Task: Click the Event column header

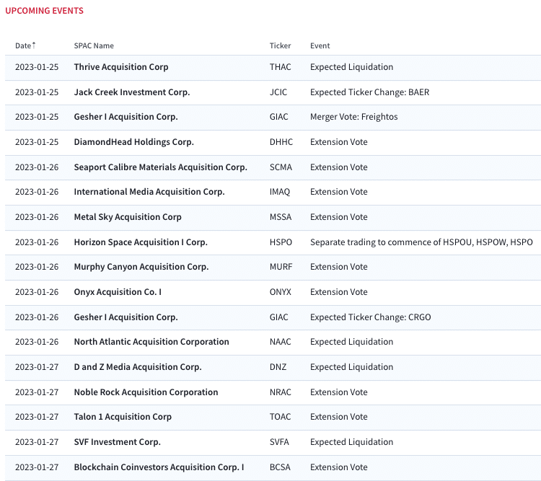Action: (x=320, y=45)
